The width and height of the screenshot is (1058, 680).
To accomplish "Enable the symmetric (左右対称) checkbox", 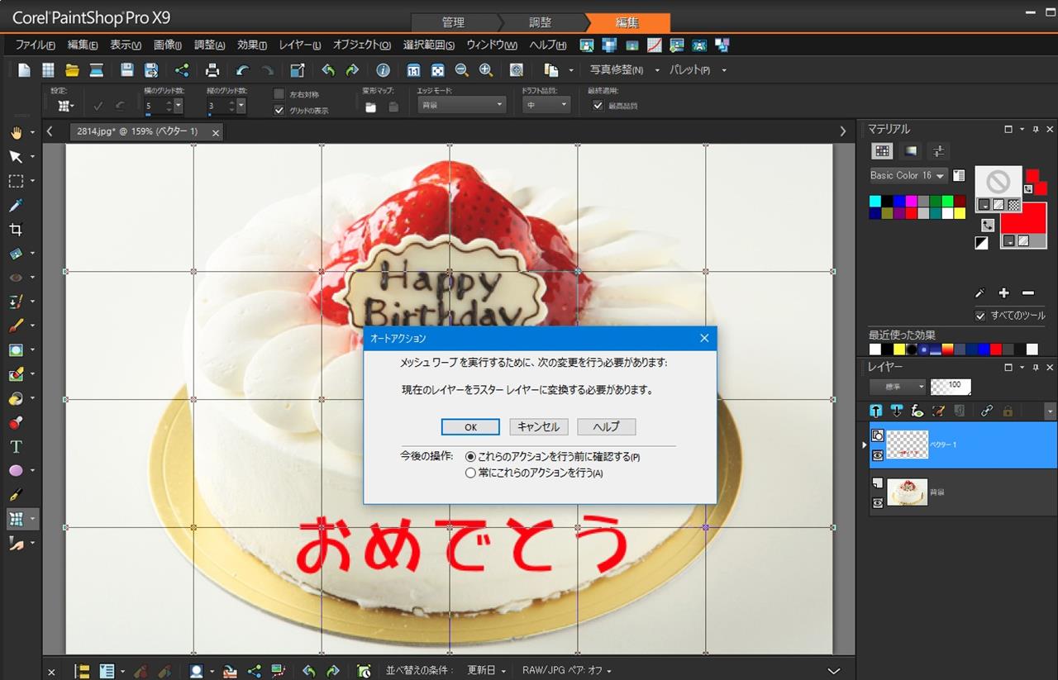I will point(279,94).
